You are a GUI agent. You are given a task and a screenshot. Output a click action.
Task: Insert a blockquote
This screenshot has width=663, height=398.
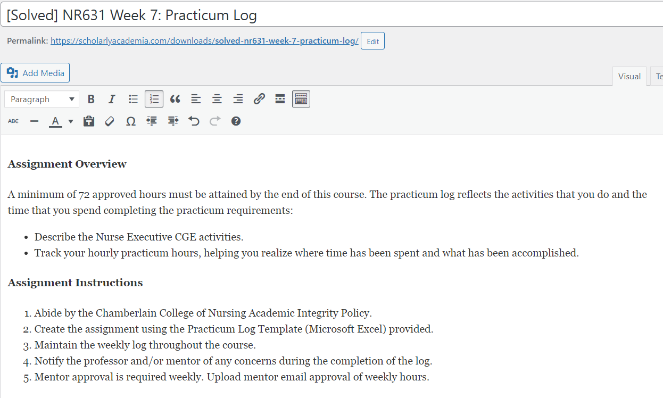pyautogui.click(x=175, y=99)
